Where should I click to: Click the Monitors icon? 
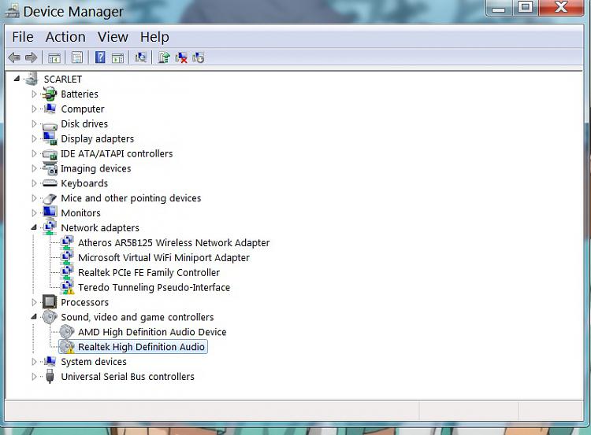click(50, 212)
